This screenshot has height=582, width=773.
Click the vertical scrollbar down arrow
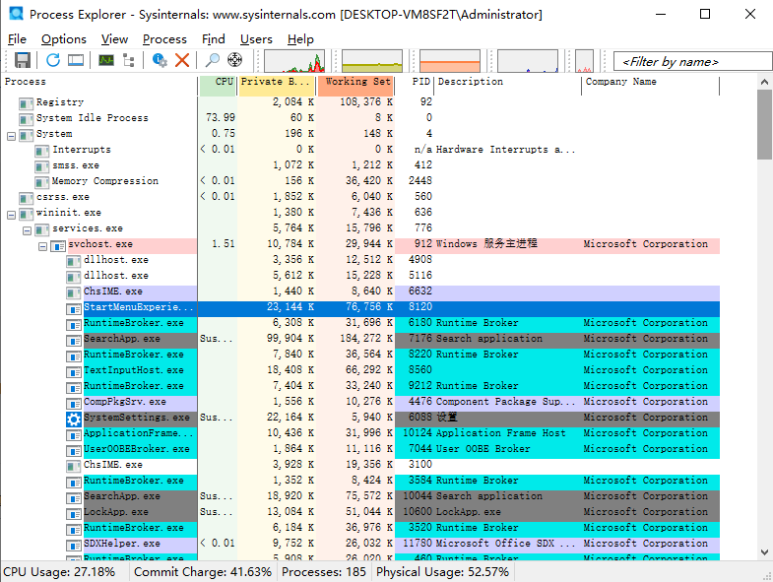coord(764,552)
